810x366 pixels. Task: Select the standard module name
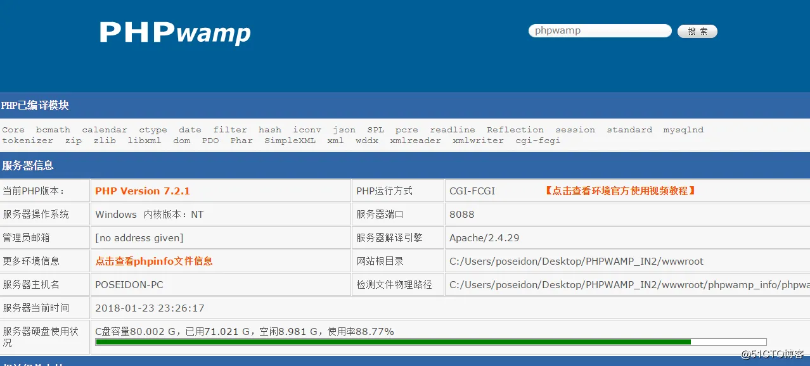point(629,130)
